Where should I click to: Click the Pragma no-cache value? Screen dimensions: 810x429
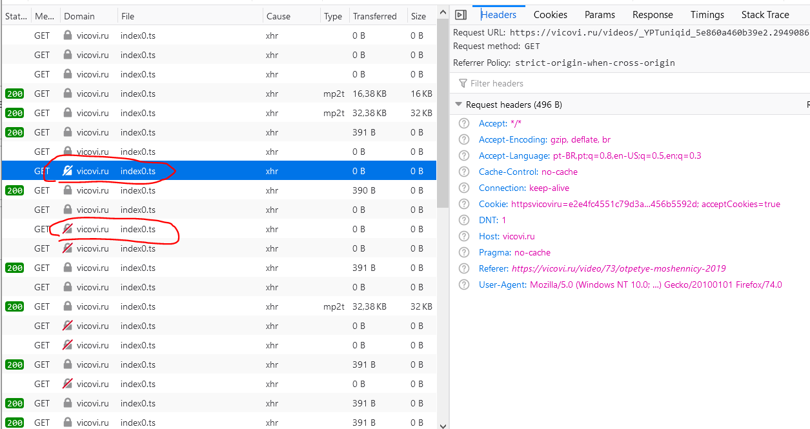coord(532,252)
